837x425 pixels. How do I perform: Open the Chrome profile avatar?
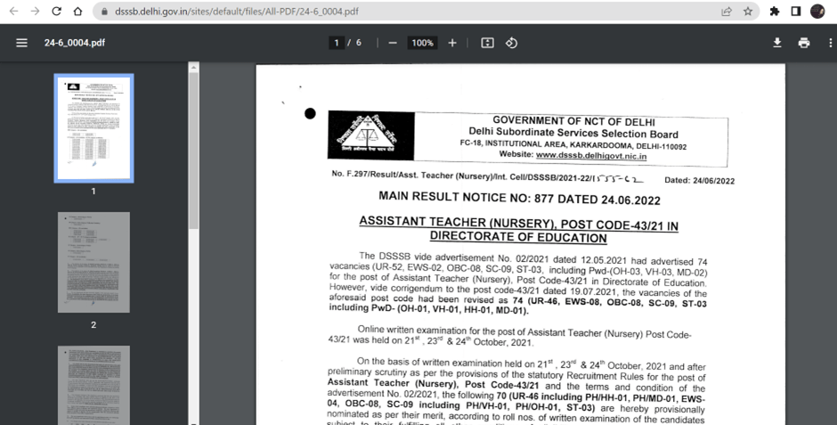(817, 12)
